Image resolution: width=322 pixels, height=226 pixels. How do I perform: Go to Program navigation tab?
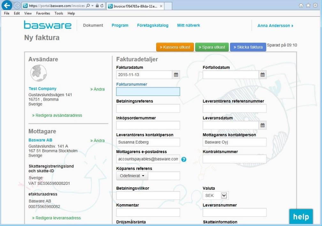tap(120, 26)
